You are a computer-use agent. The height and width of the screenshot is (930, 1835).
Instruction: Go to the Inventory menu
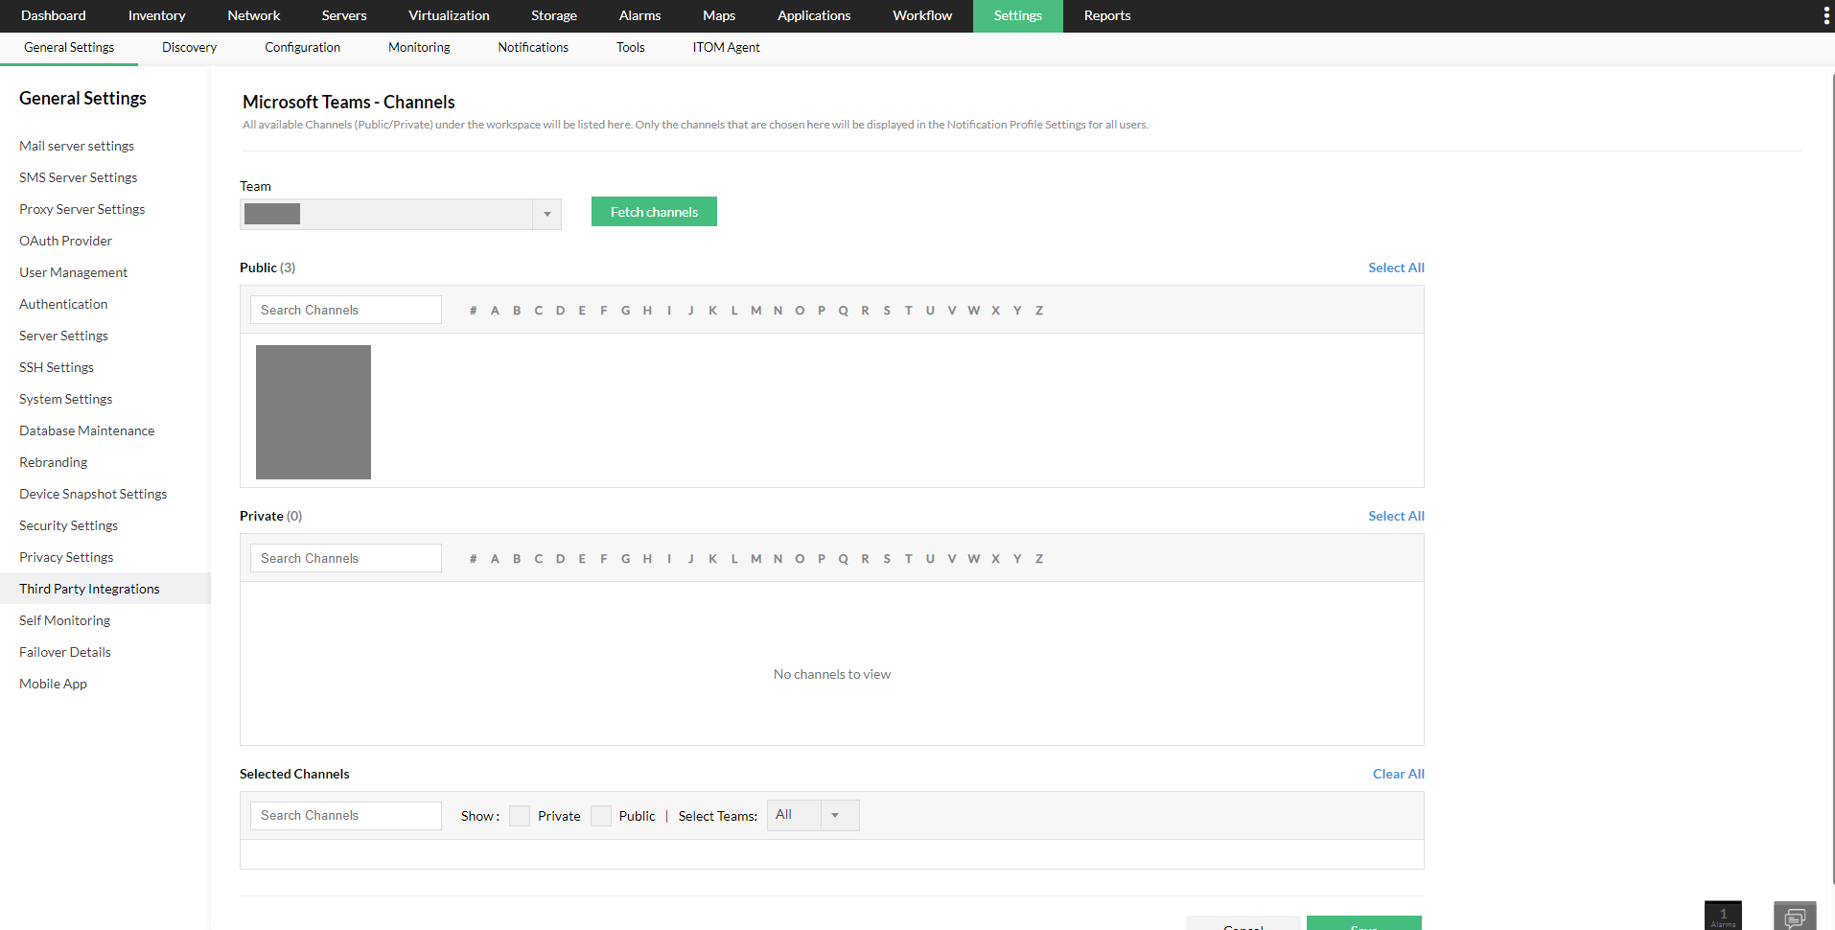pyautogui.click(x=157, y=15)
